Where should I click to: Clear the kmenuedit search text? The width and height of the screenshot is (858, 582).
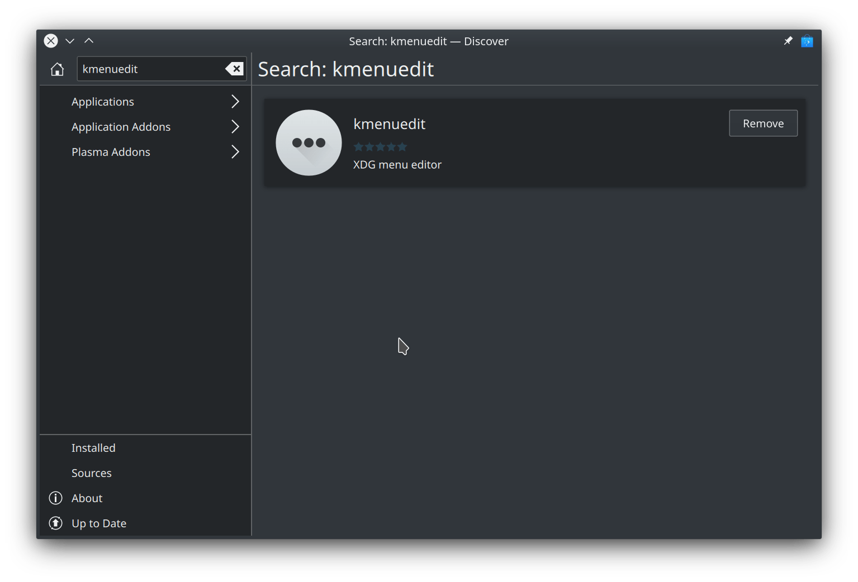tap(235, 69)
